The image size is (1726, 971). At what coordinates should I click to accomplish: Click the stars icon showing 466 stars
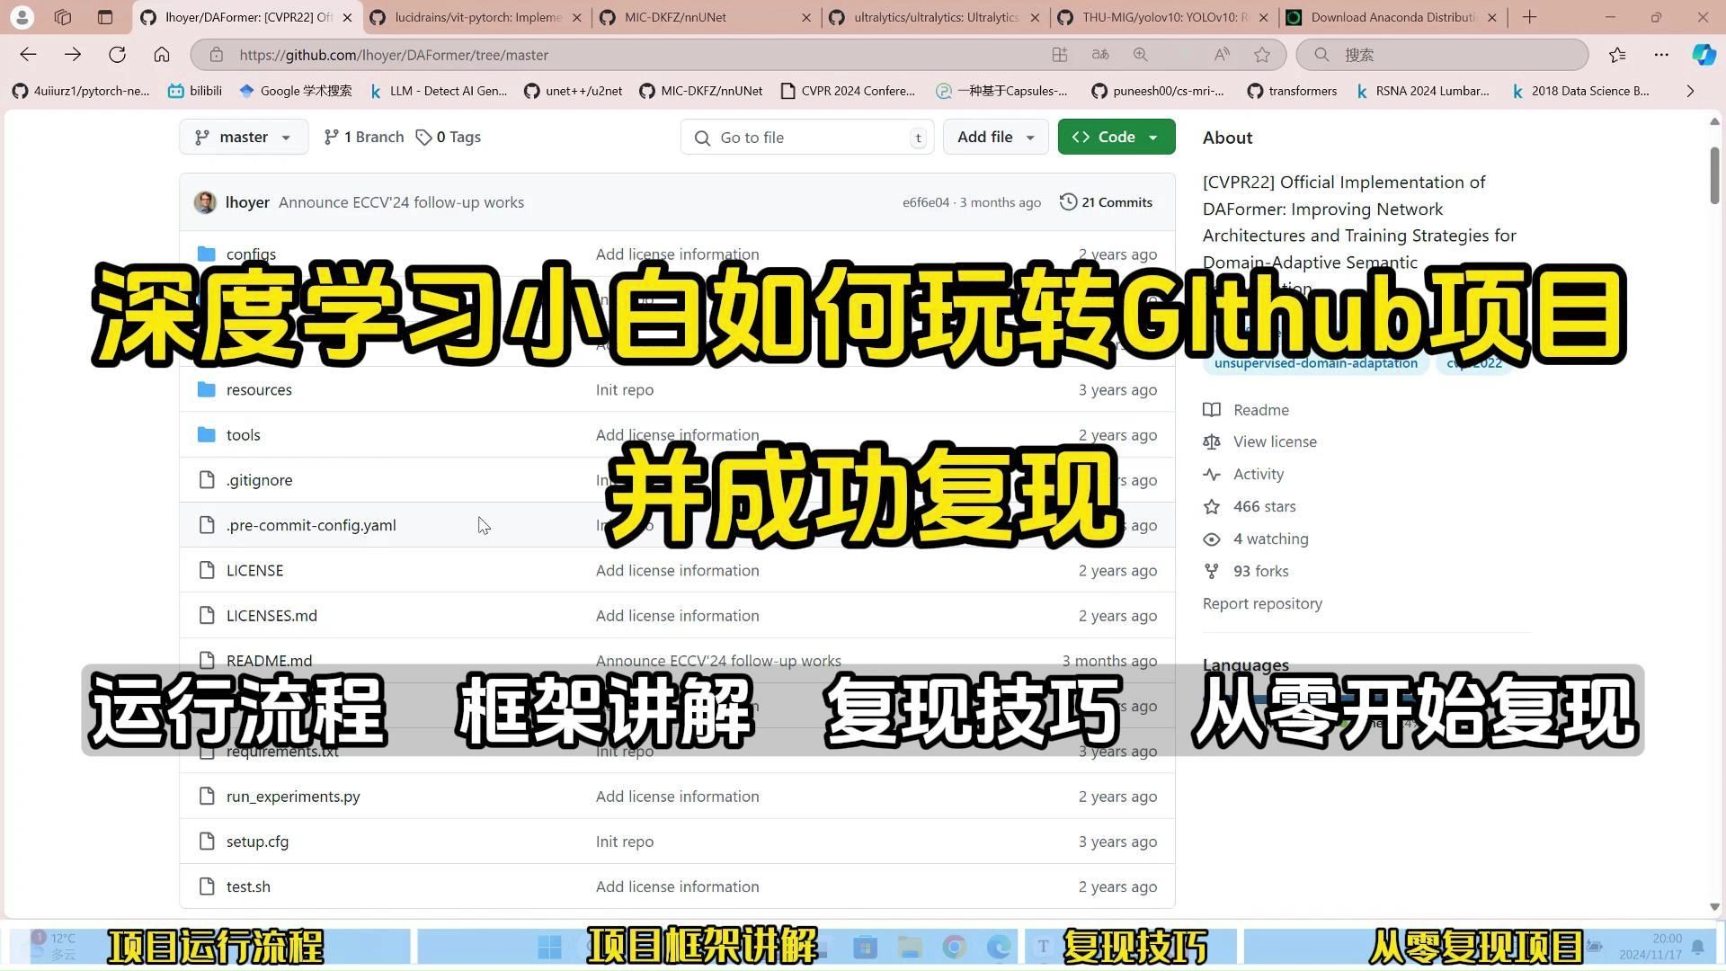pyautogui.click(x=1212, y=507)
